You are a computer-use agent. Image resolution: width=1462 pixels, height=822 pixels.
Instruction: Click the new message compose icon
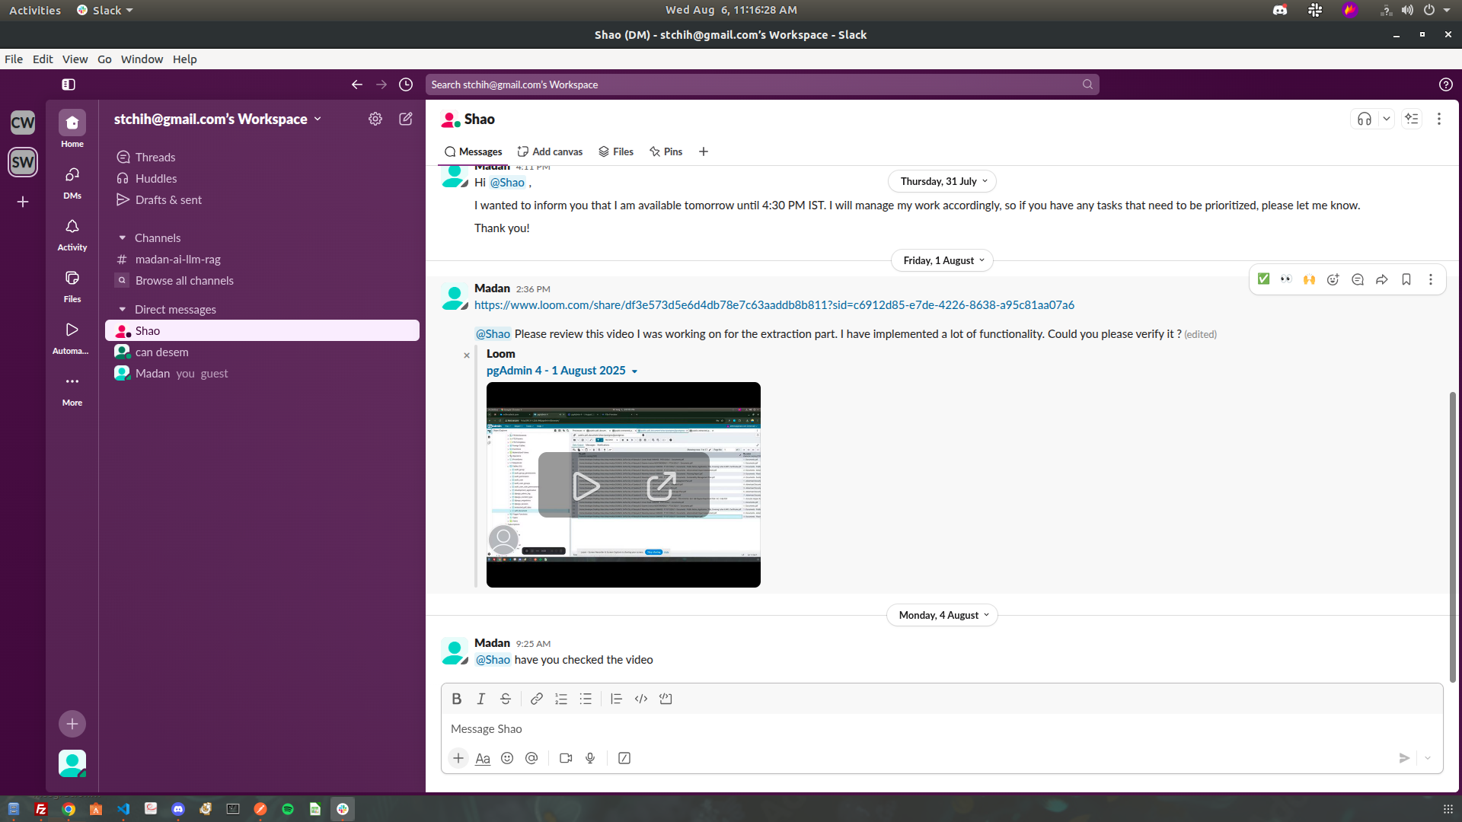(x=406, y=119)
